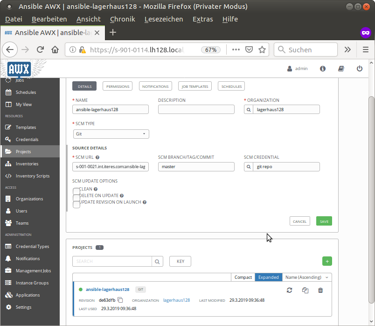Click the Cancel button
The width and height of the screenshot is (375, 326).
point(299,221)
